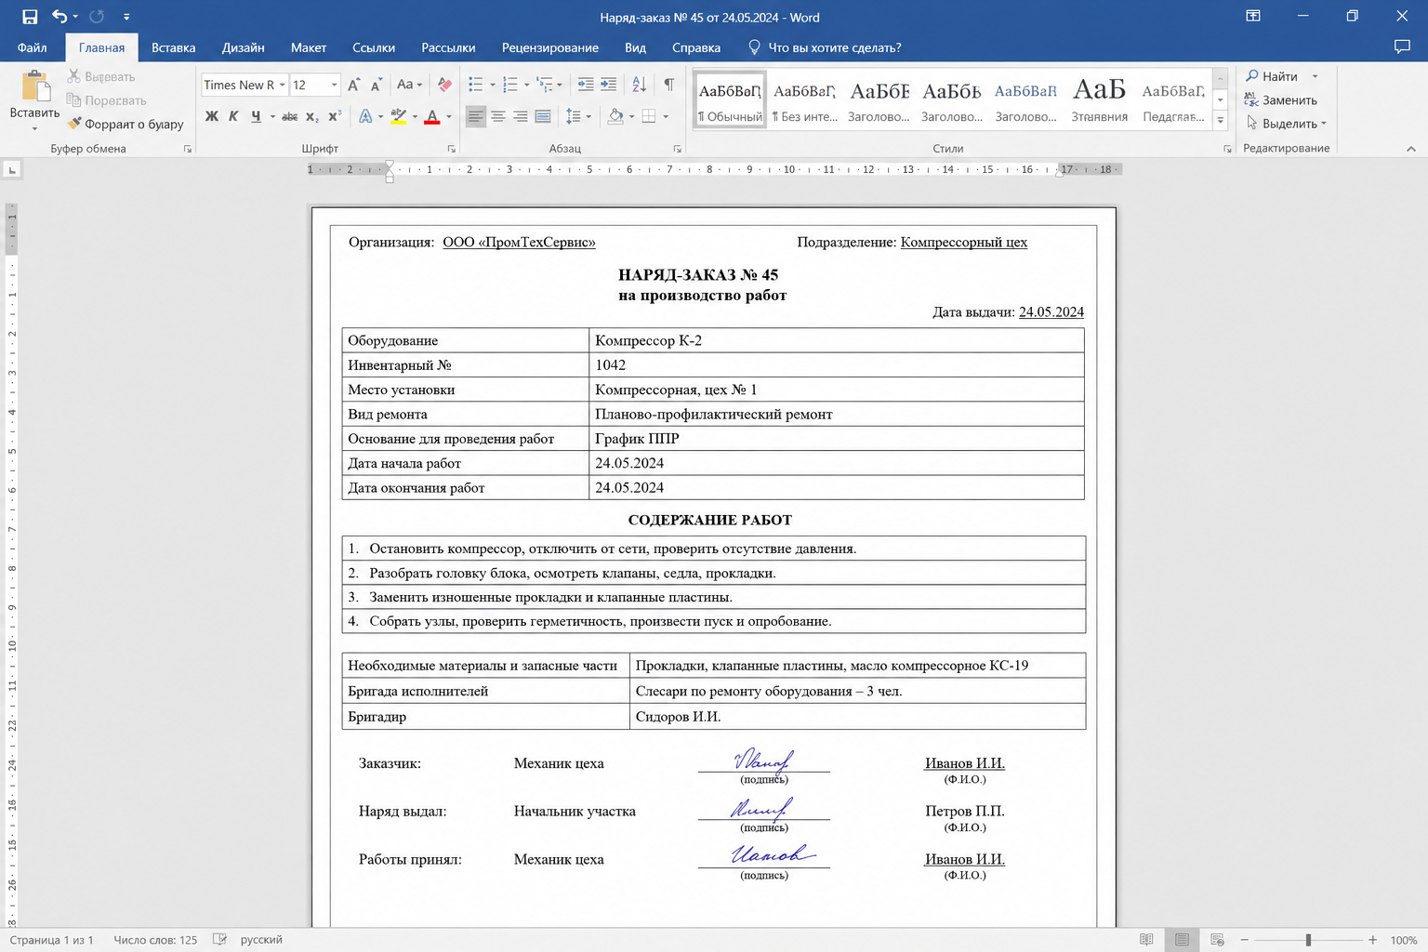Toggle bold formatting (Ж)
Image resolution: width=1428 pixels, height=952 pixels.
pos(212,116)
